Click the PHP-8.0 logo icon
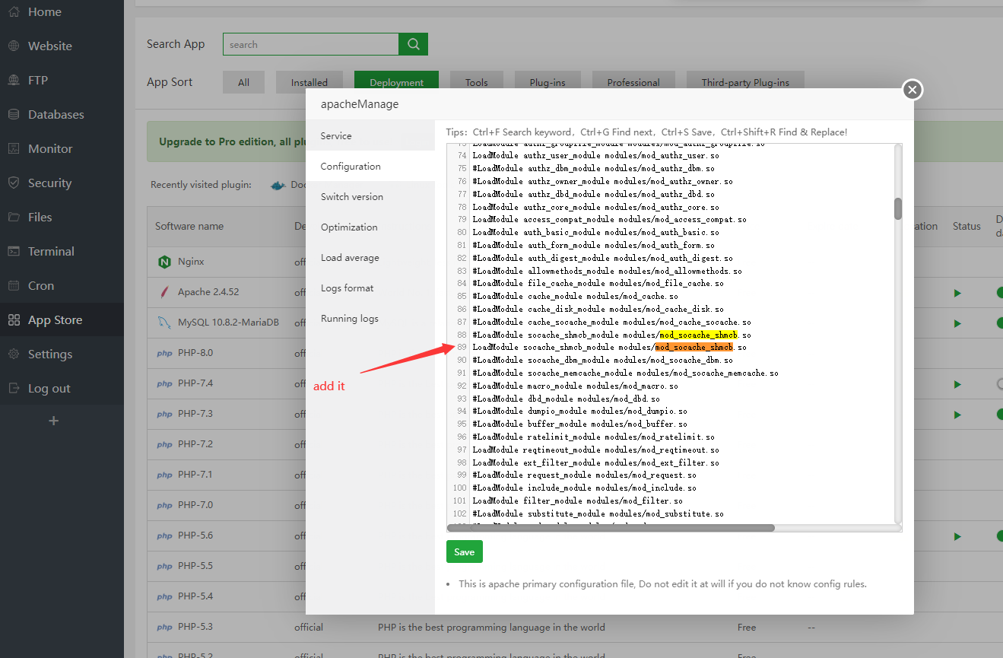 tap(164, 353)
